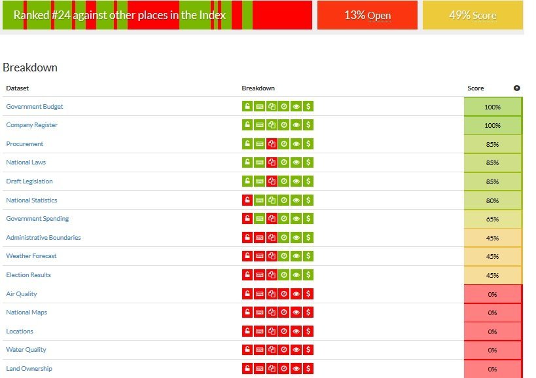Click the red keyboard icon for Weather Forecast
Image resolution: width=536 pixels, height=378 pixels.
pos(259,256)
